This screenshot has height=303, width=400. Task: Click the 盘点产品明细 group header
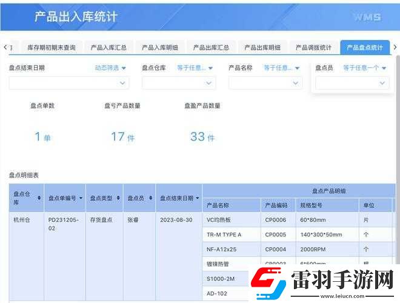pos(329,191)
